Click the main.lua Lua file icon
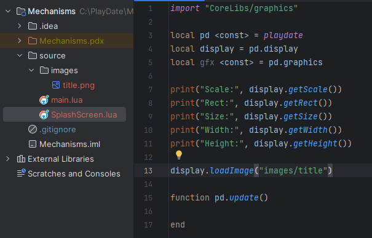Viewport: 372px width, 238px height. [44, 100]
